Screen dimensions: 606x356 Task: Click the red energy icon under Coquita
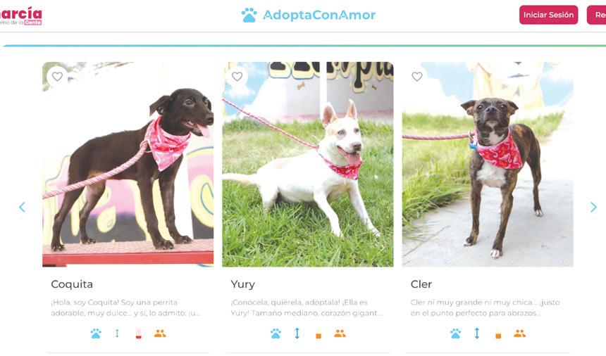pyautogui.click(x=138, y=333)
